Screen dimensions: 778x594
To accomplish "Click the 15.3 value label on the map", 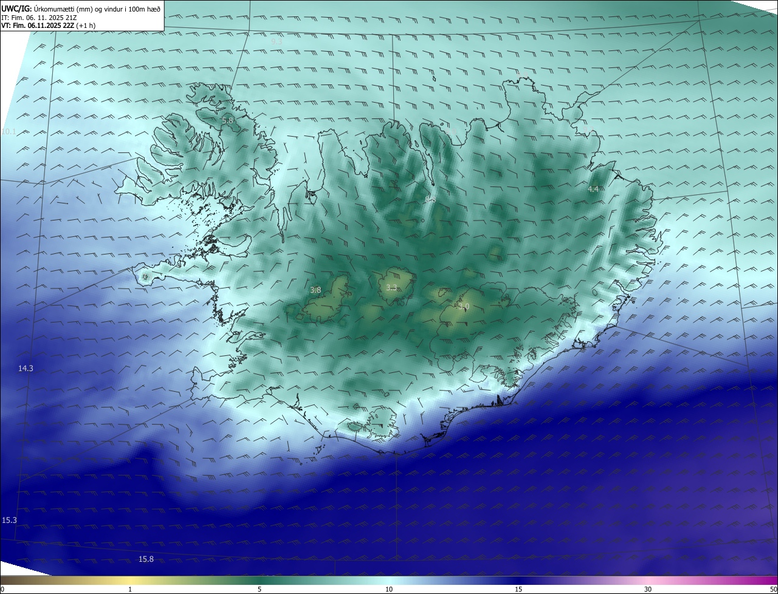I will pyautogui.click(x=9, y=521).
